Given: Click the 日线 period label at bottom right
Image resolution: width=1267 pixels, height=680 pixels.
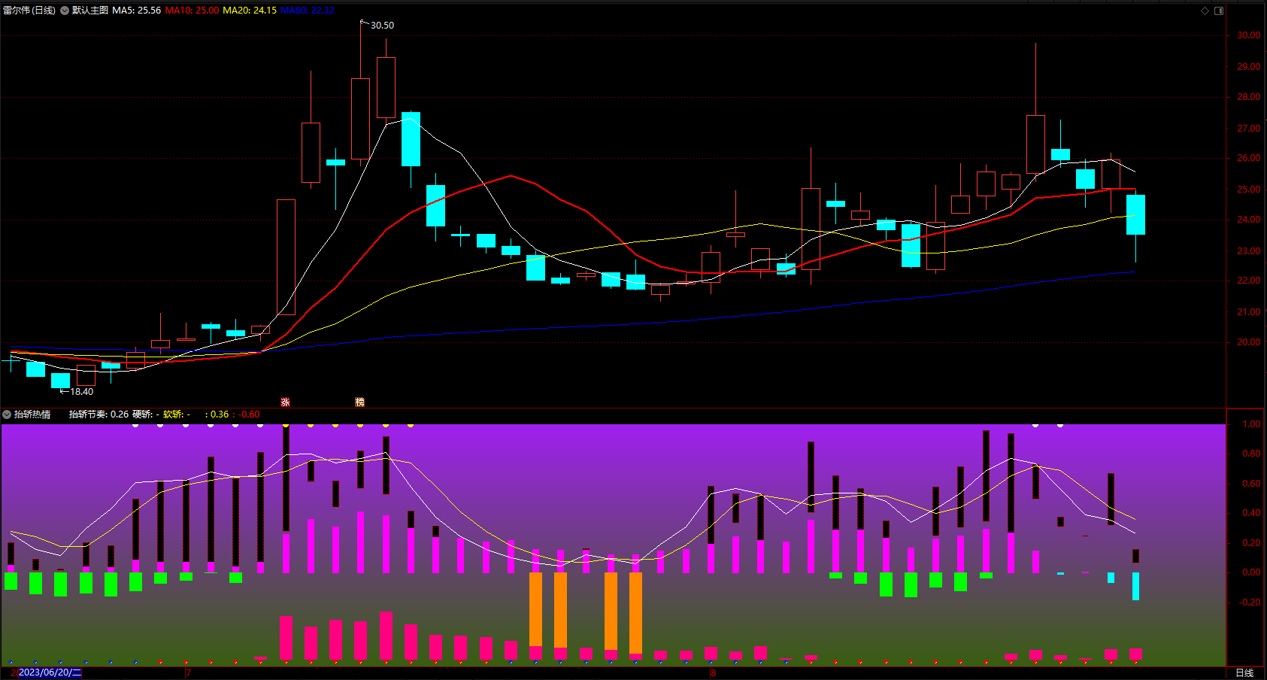Looking at the screenshot, I should tap(1244, 672).
